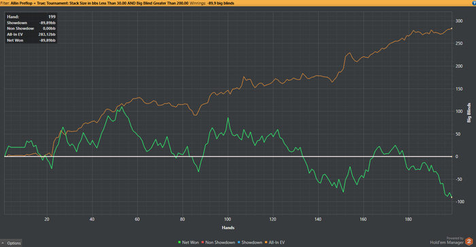Toggle the All-In EV legend series

coord(275,242)
